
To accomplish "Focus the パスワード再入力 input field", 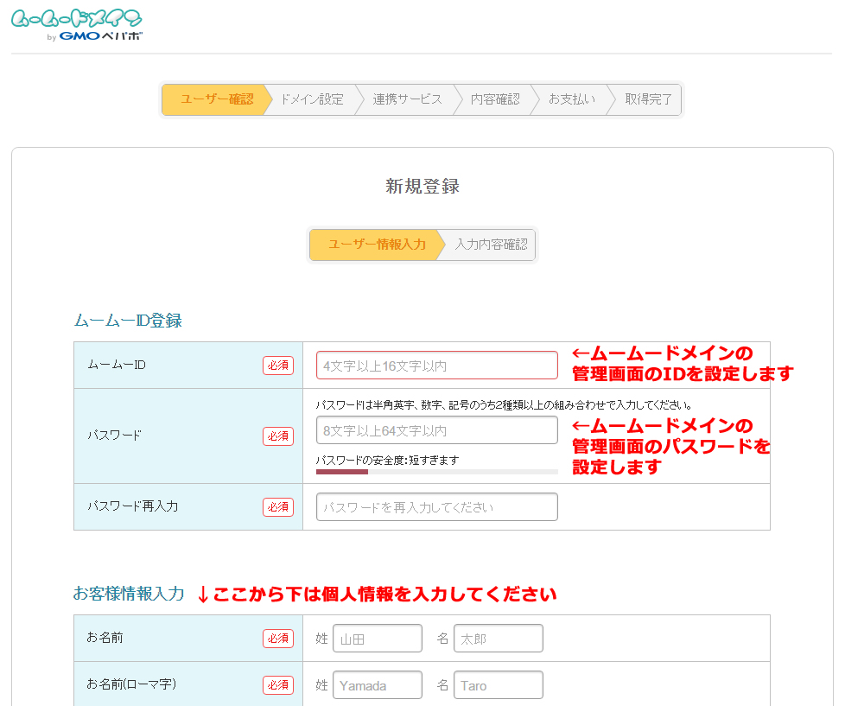I will [435, 506].
